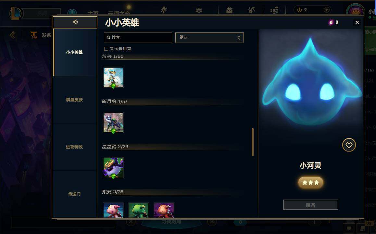The image size is (376, 234).
Task: Click the back arrow icon in the panel header
Action: (75, 22)
